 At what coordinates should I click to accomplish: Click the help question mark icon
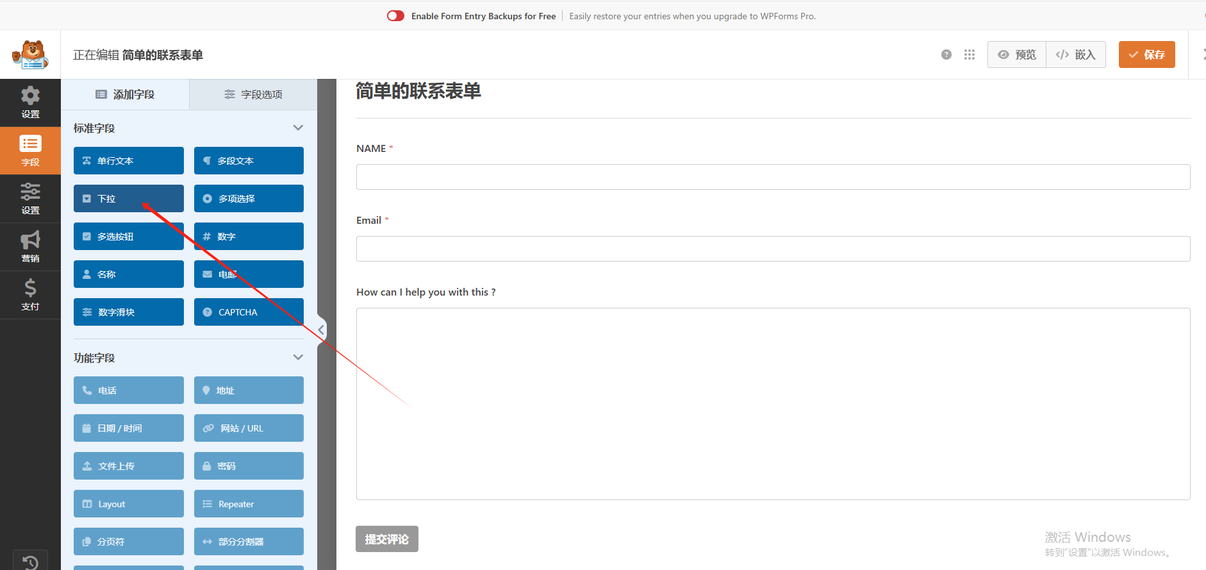pyautogui.click(x=946, y=54)
